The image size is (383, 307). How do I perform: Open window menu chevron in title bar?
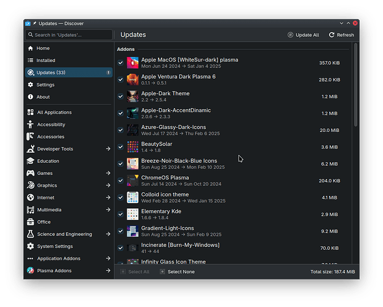tap(341, 23)
